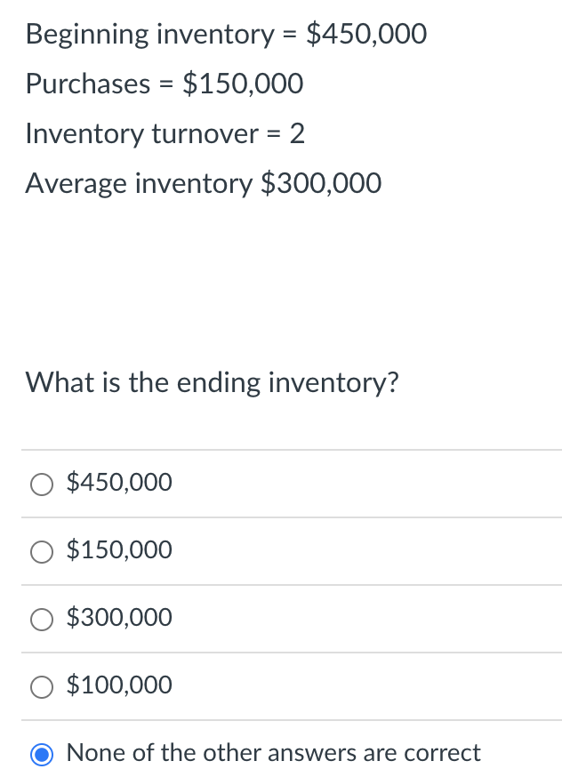Click the 'Beginning inventory = $450,000' line
Viewport: 562px width, 777px height.
226,35
